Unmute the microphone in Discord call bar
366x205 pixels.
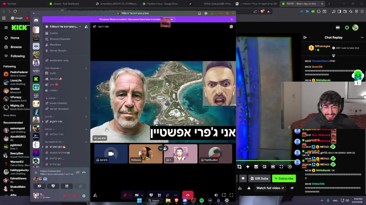pos(125,195)
